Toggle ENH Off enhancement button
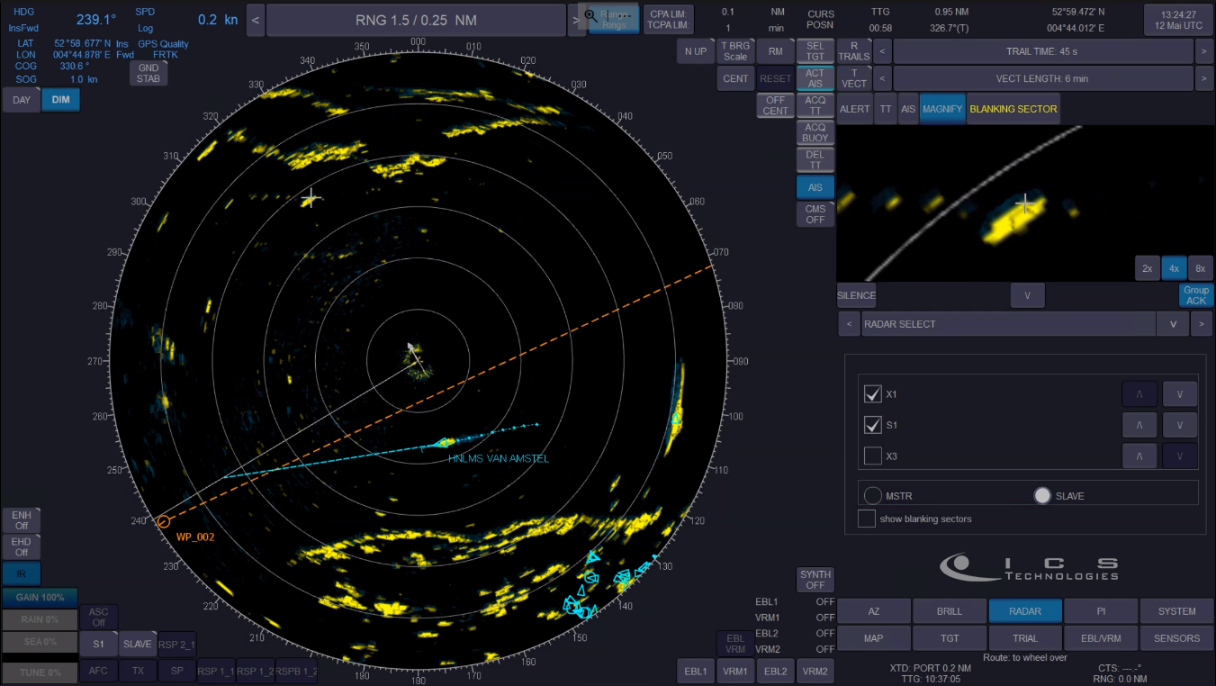The width and height of the screenshot is (1216, 686). pyautogui.click(x=22, y=520)
